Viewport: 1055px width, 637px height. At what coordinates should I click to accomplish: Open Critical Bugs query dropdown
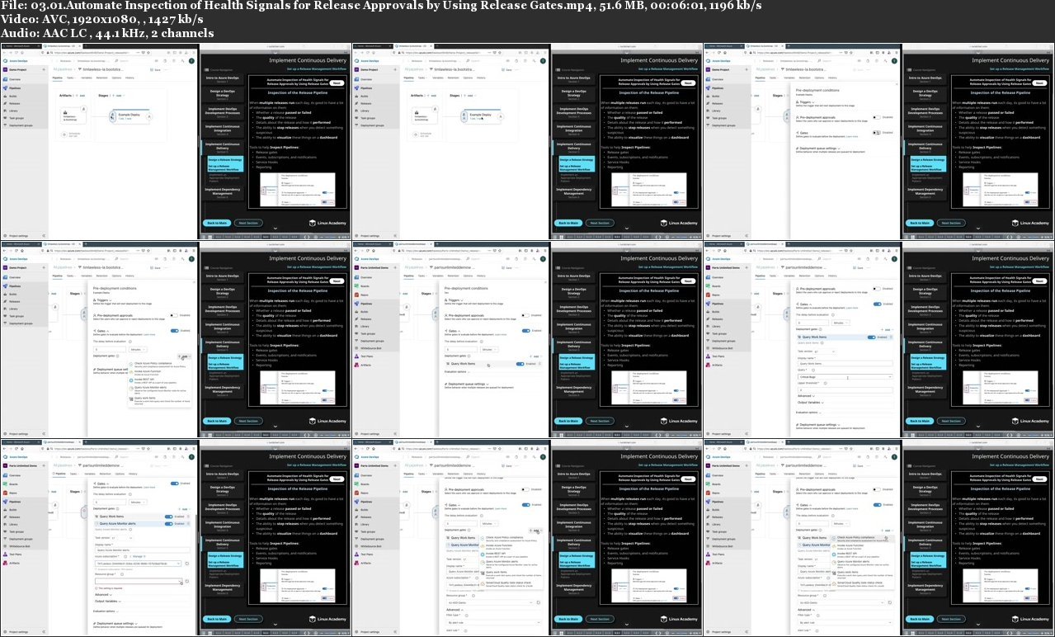[x=845, y=377]
